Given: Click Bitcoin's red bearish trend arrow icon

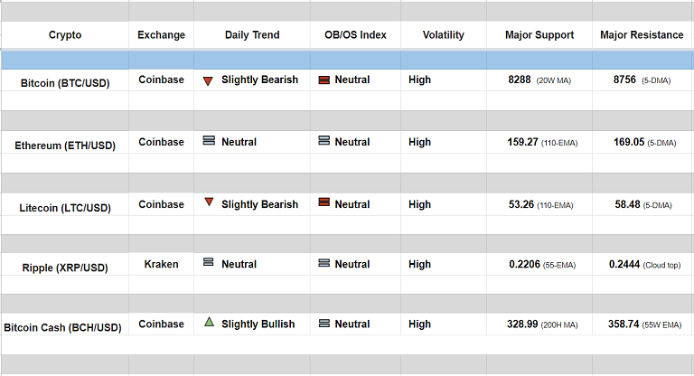Looking at the screenshot, I should pos(208,80).
